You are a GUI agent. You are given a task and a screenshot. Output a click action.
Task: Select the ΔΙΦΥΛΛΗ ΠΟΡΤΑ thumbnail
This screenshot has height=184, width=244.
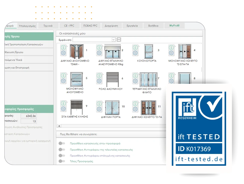112,108
